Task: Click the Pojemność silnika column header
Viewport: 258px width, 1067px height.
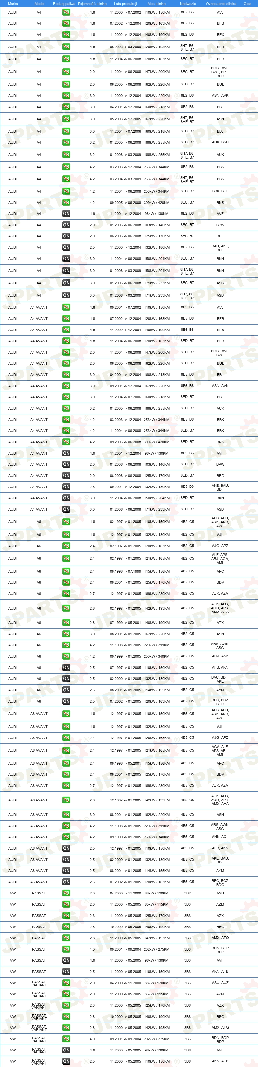Action: [x=92, y=4]
